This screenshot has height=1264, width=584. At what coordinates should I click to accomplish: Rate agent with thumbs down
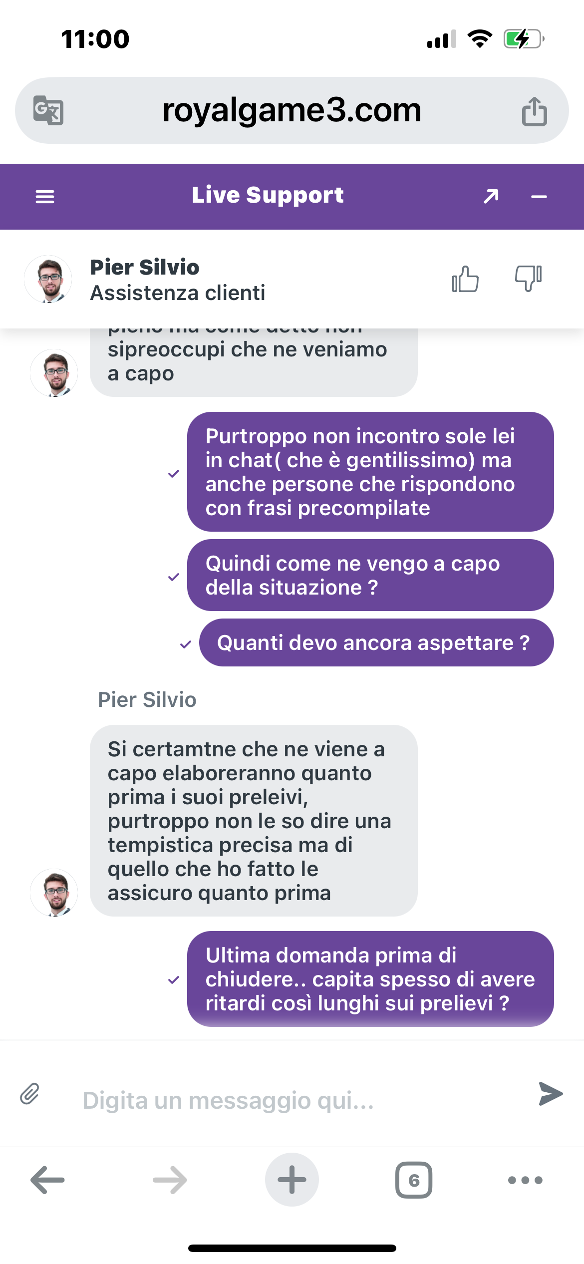click(x=529, y=279)
